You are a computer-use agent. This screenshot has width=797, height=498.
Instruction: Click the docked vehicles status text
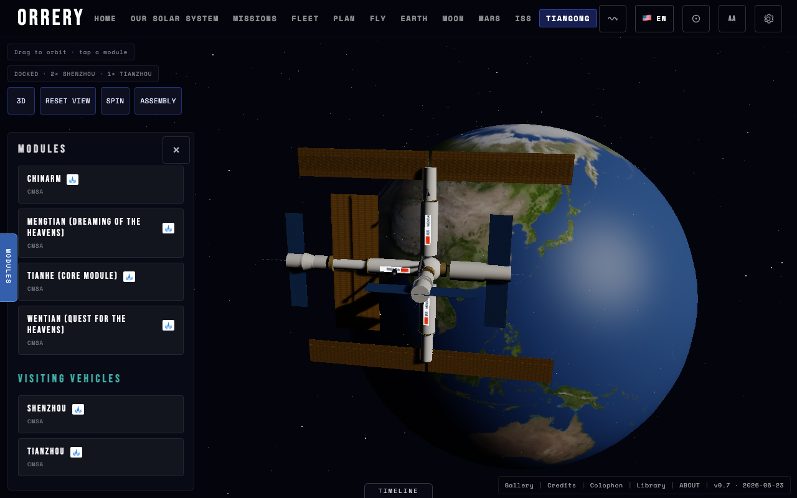pyautogui.click(x=83, y=74)
